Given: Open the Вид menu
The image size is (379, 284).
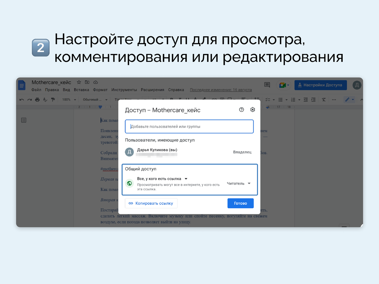Looking at the screenshot, I should point(66,90).
